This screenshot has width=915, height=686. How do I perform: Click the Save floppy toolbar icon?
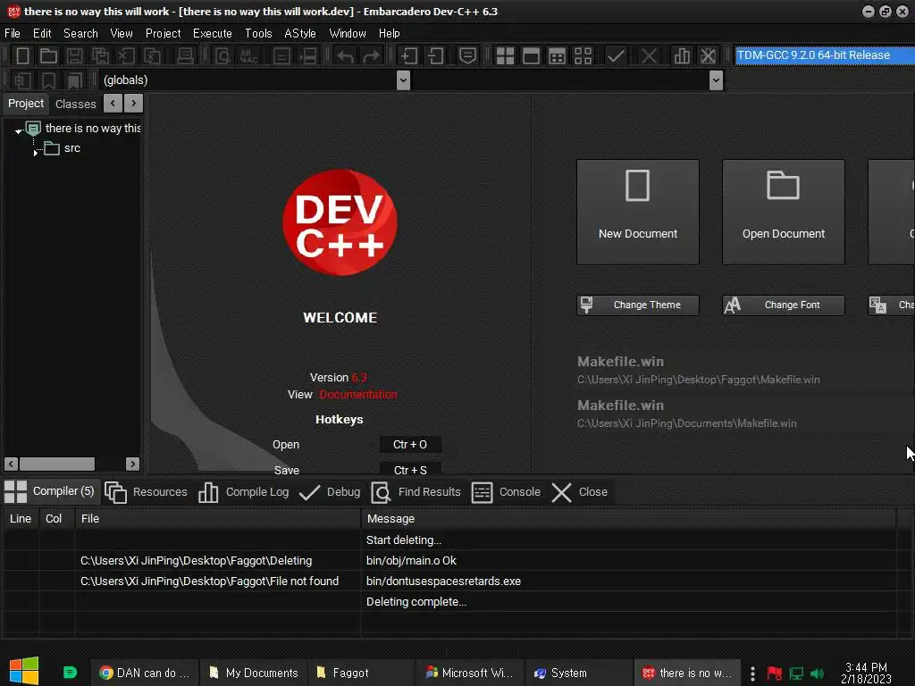74,56
